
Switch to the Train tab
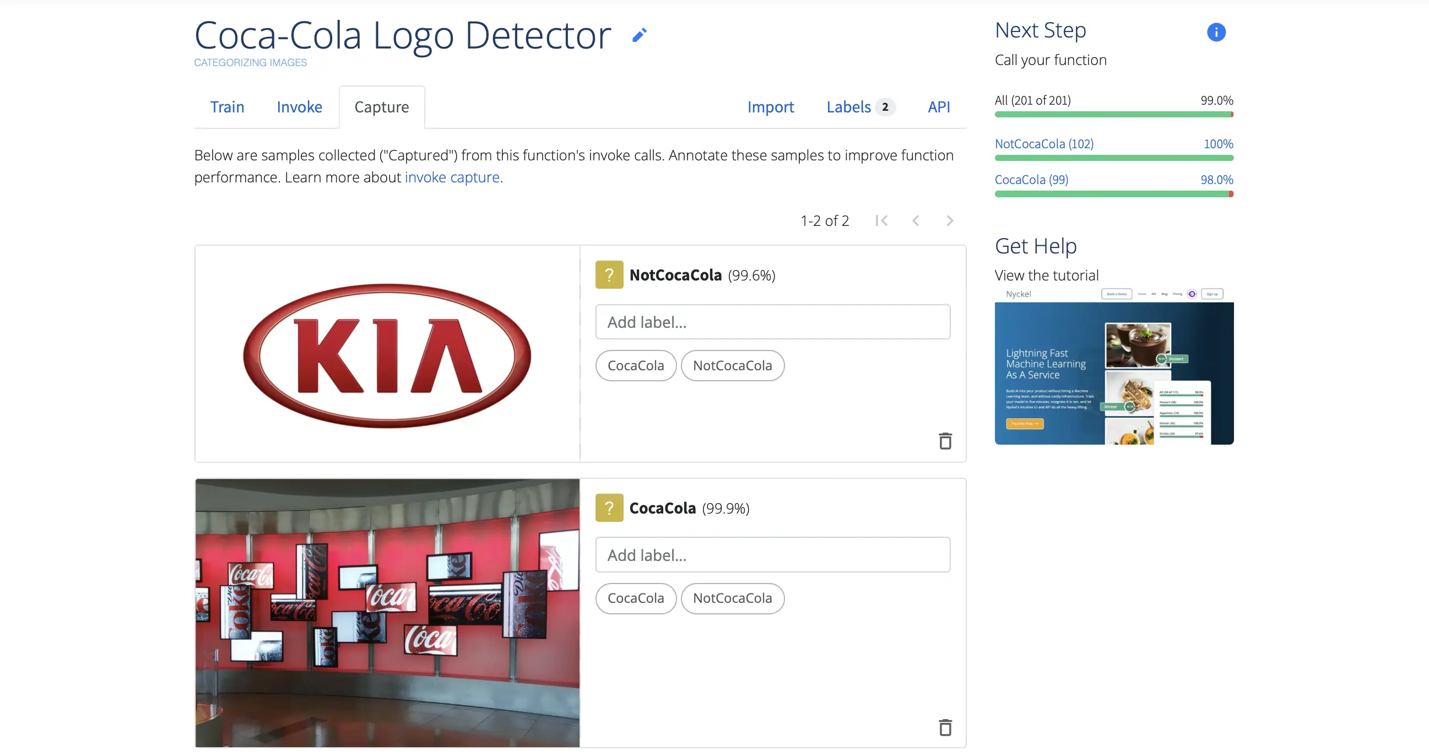coord(227,107)
